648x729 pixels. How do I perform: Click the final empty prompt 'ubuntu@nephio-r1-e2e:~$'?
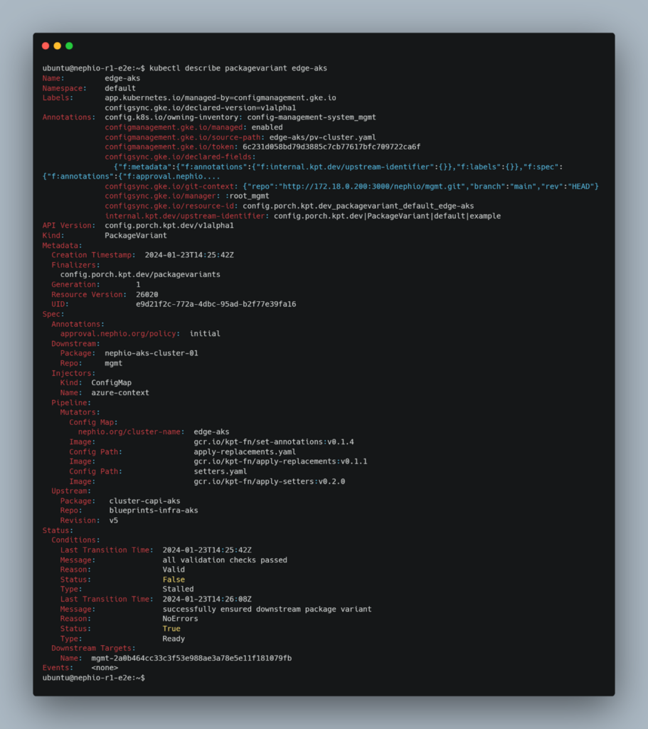click(x=93, y=678)
